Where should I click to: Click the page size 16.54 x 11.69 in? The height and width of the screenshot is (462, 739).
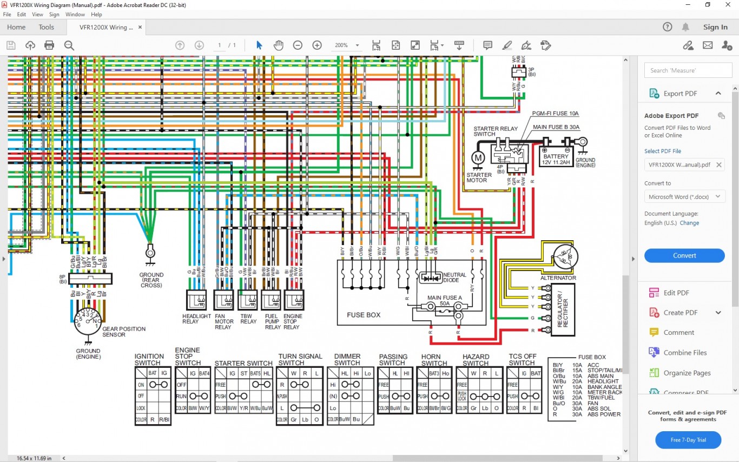(34, 458)
